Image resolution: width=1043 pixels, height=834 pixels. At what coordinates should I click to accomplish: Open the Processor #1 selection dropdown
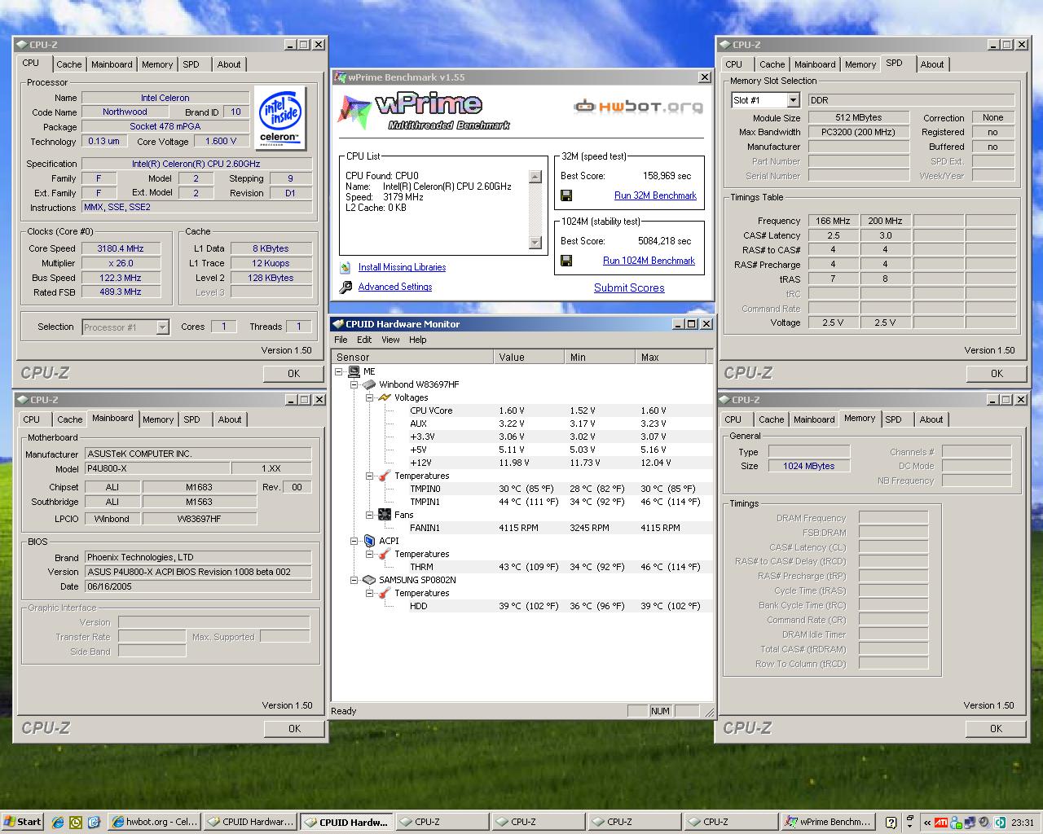tap(162, 327)
